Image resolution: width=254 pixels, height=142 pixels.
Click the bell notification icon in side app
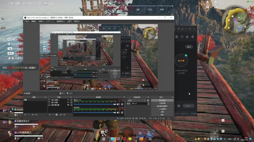(187, 37)
